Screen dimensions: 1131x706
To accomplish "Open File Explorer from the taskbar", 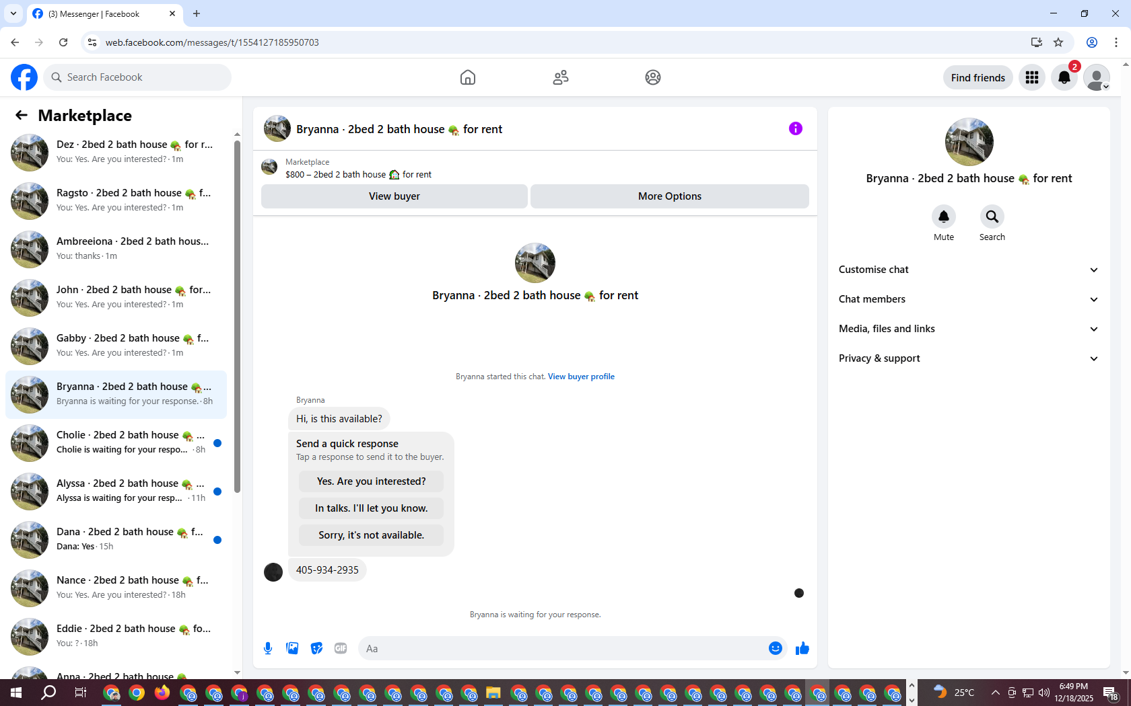I will pos(493,693).
